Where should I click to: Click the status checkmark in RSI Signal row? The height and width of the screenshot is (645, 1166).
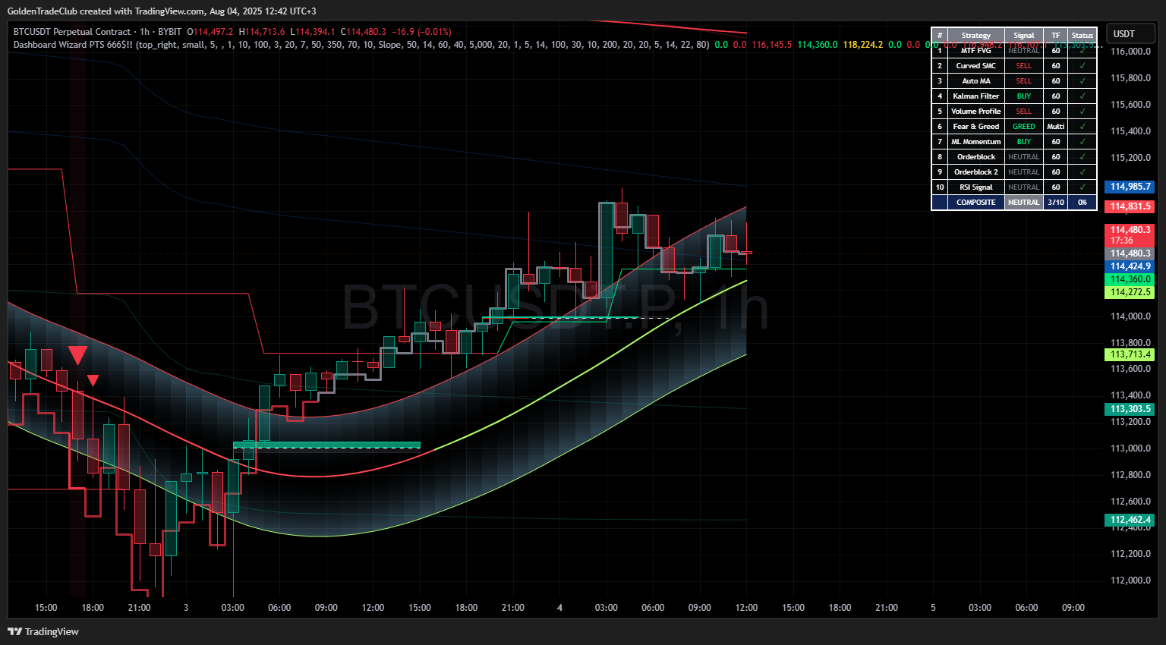pos(1082,187)
